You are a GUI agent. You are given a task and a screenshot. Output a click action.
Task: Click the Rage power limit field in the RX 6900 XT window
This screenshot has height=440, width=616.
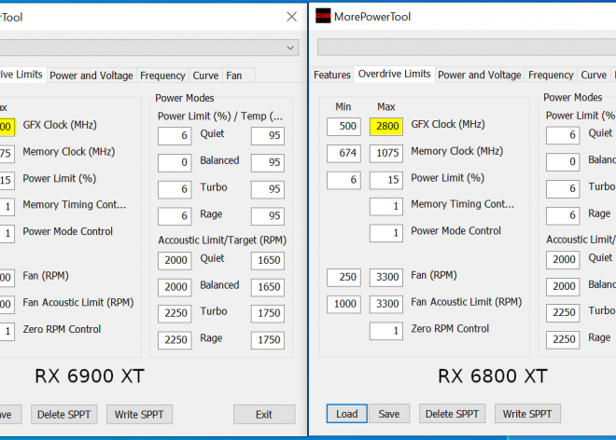click(175, 216)
